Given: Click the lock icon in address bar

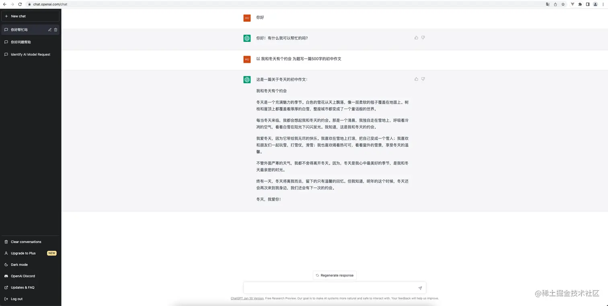Looking at the screenshot, I should coord(30,4).
